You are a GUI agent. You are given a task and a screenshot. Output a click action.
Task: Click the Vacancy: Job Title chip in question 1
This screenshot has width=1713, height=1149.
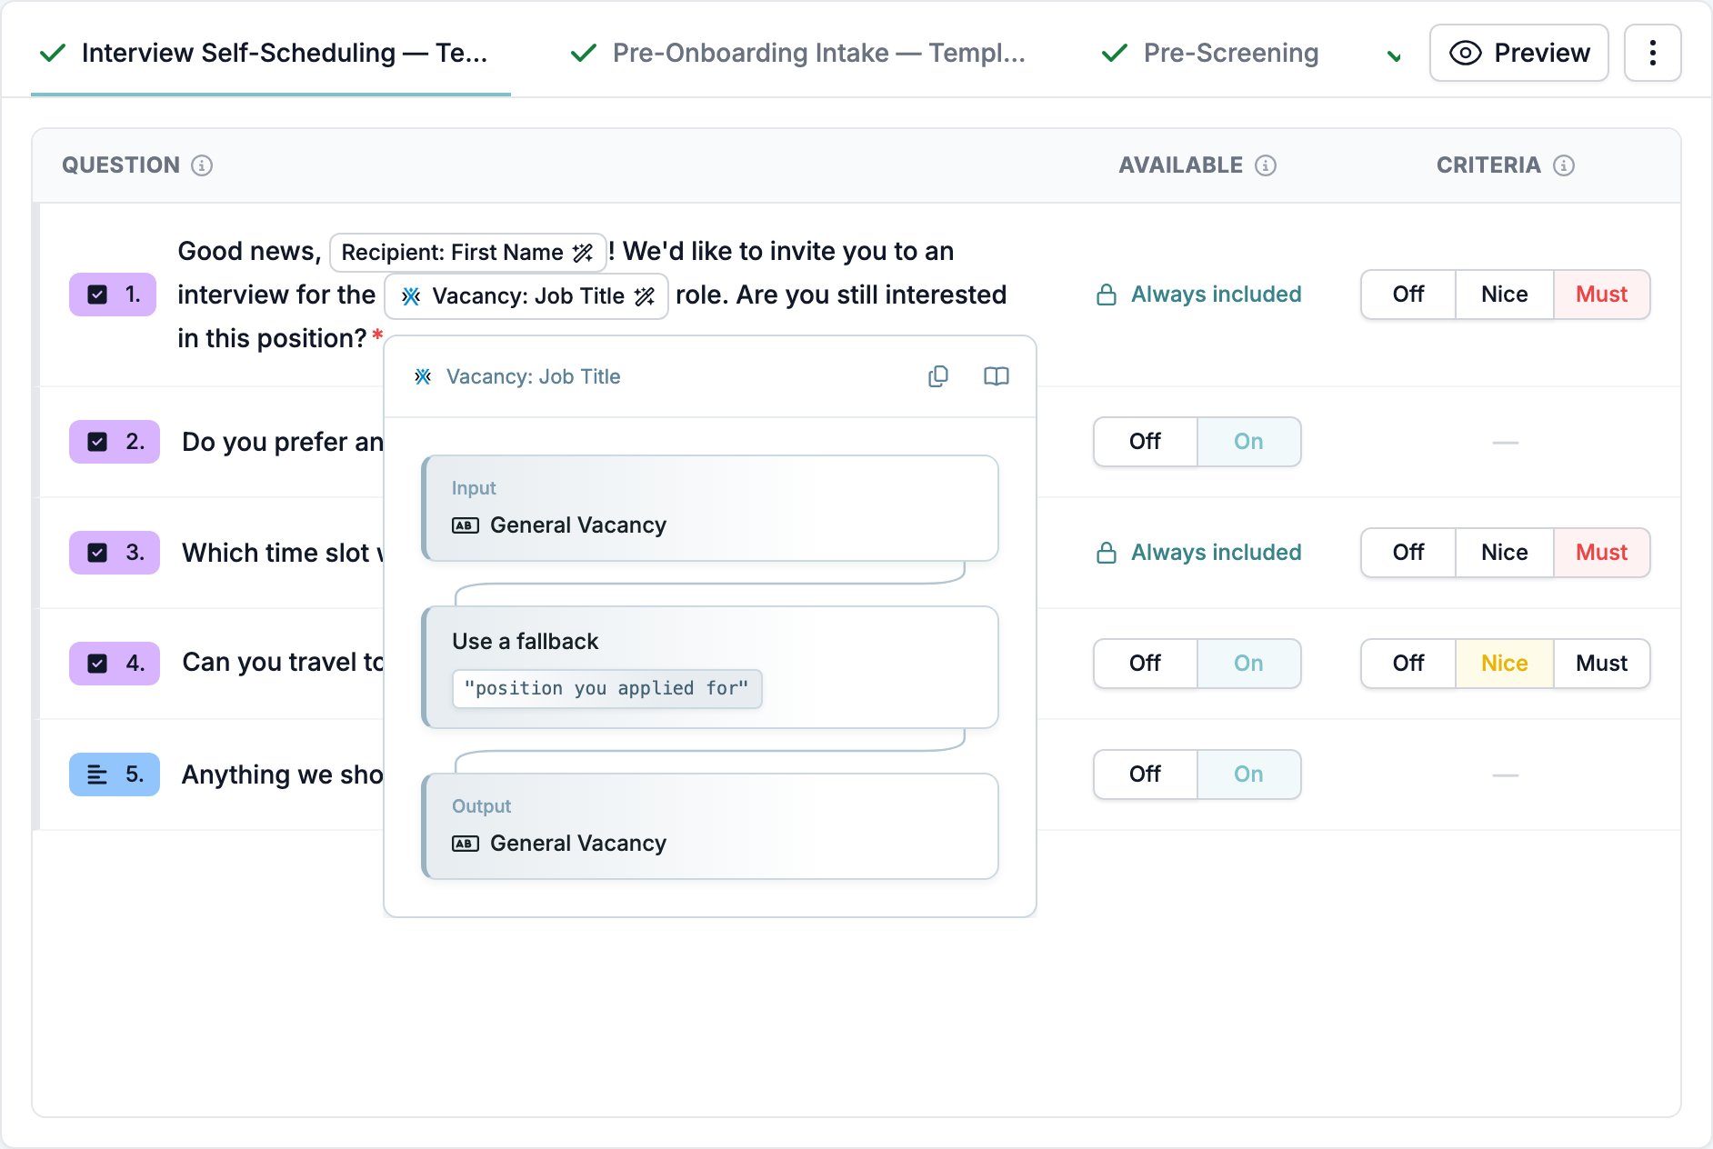tap(526, 295)
